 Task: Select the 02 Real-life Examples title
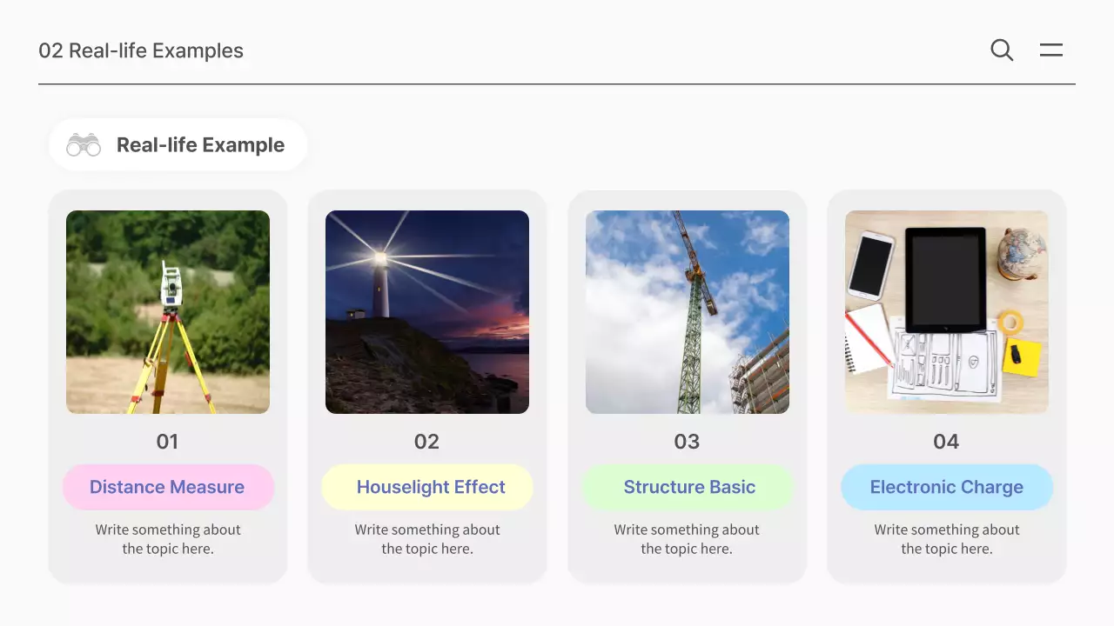click(x=141, y=51)
